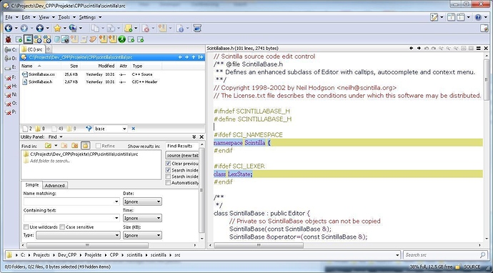Open the Time Ignore dropdown

142,218
